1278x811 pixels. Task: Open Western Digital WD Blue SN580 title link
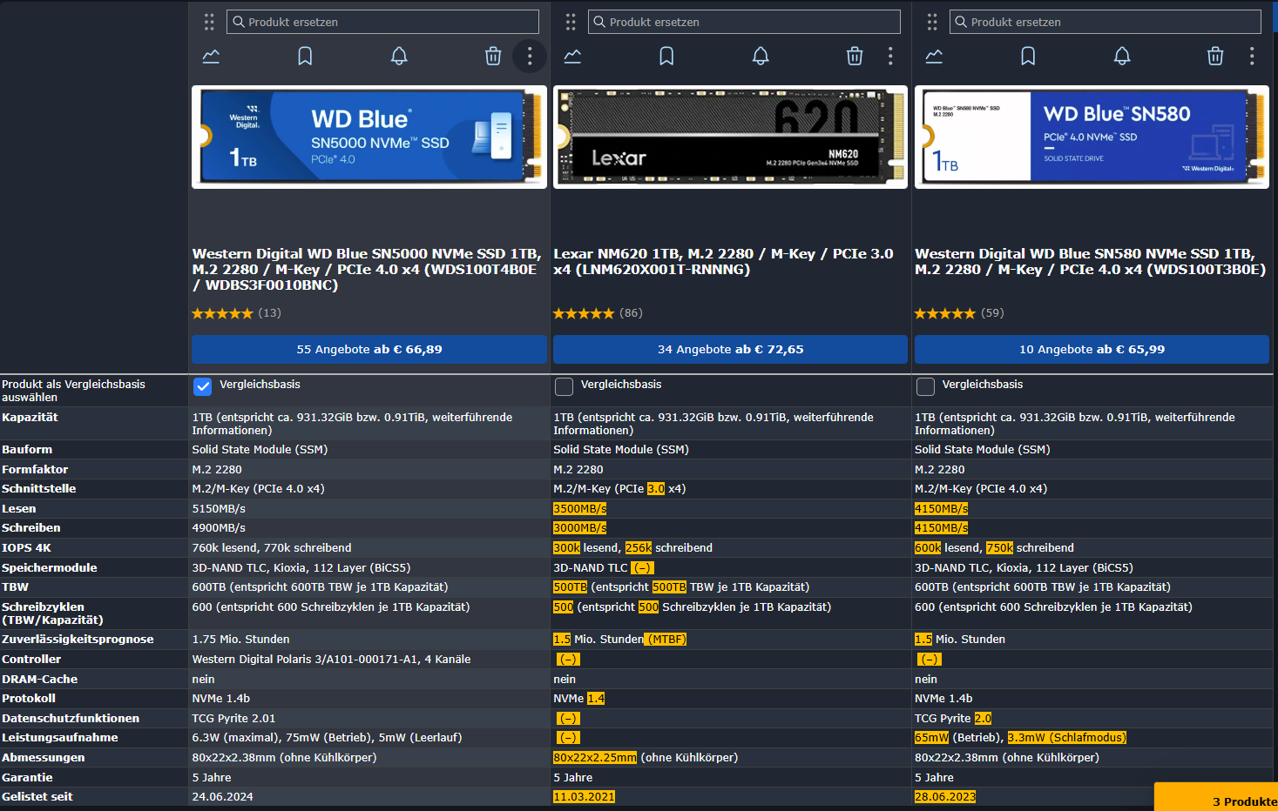tap(1090, 261)
